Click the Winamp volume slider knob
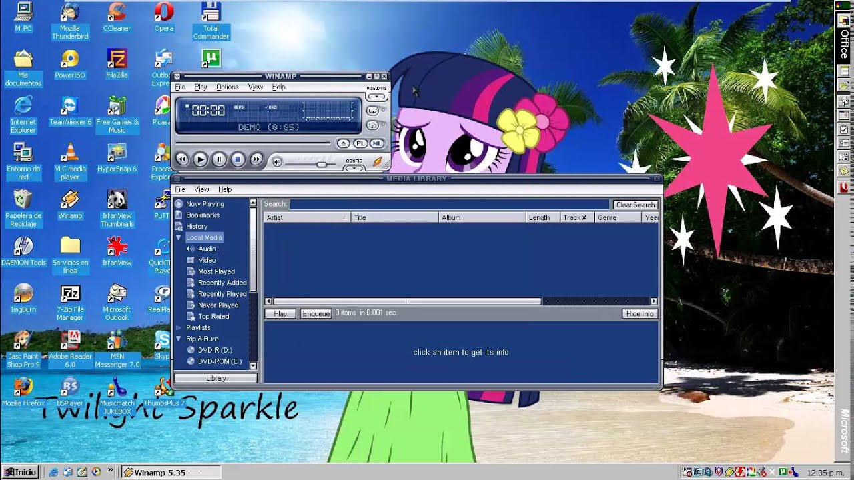854x480 pixels. click(x=322, y=164)
